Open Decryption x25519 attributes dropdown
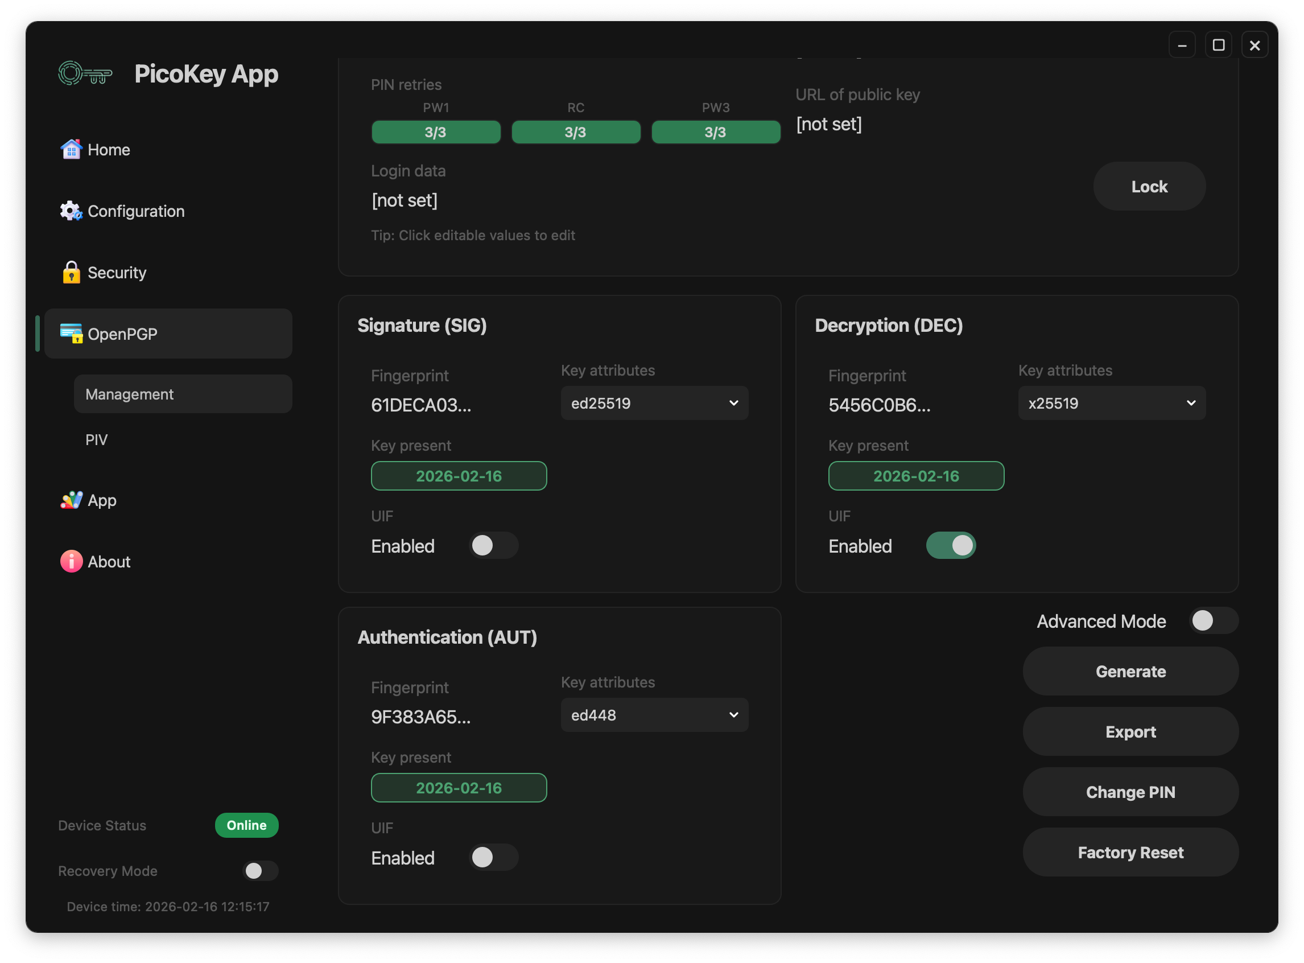This screenshot has height=963, width=1304. pos(1111,403)
